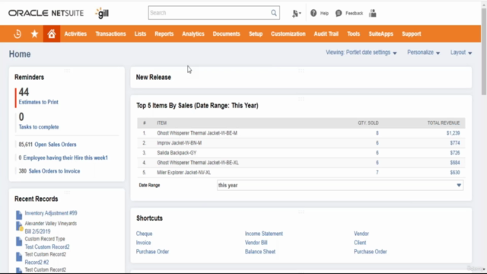The image size is (487, 274).
Task: Click the Inventory Adjustment #99 document icon
Action: [x=19, y=215]
